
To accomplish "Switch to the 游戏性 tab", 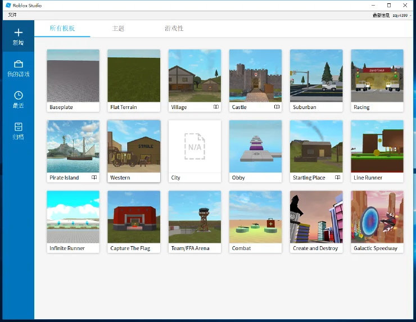I will pos(174,28).
